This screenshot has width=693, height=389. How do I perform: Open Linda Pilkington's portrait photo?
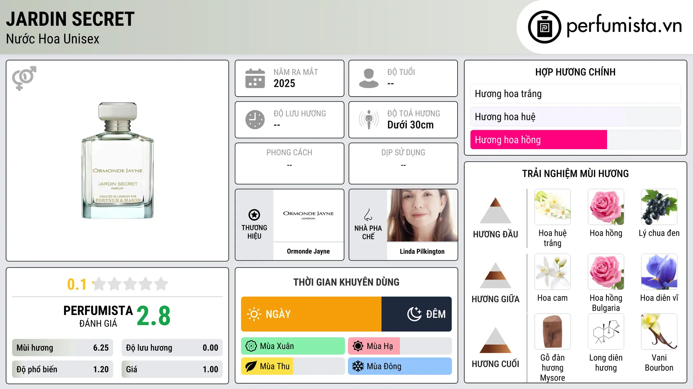422,215
